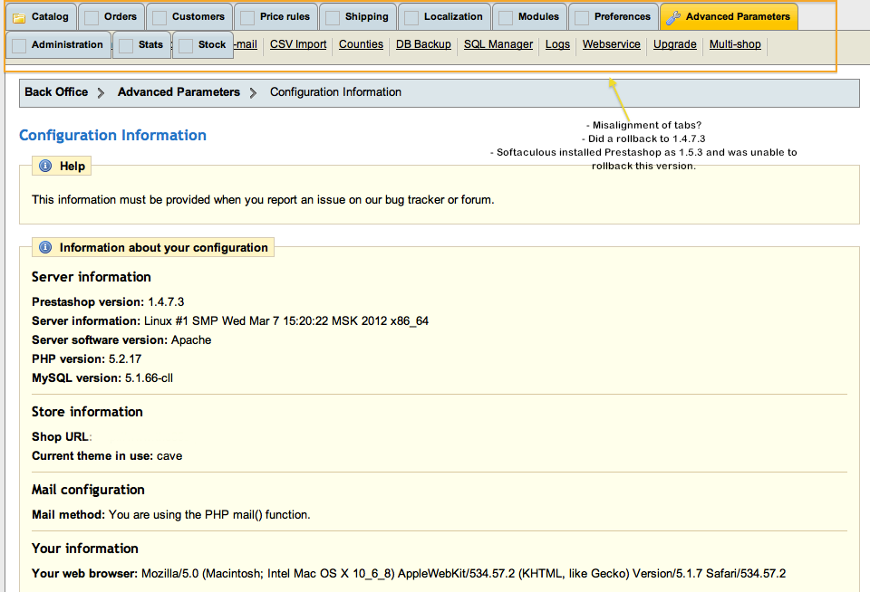Viewport: 870px width, 592px height.
Task: Click the Administration tab icon placeholder
Action: pyautogui.click(x=19, y=46)
